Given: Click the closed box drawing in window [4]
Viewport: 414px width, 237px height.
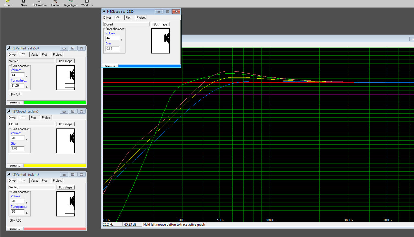Looking at the screenshot, I should pos(160,41).
